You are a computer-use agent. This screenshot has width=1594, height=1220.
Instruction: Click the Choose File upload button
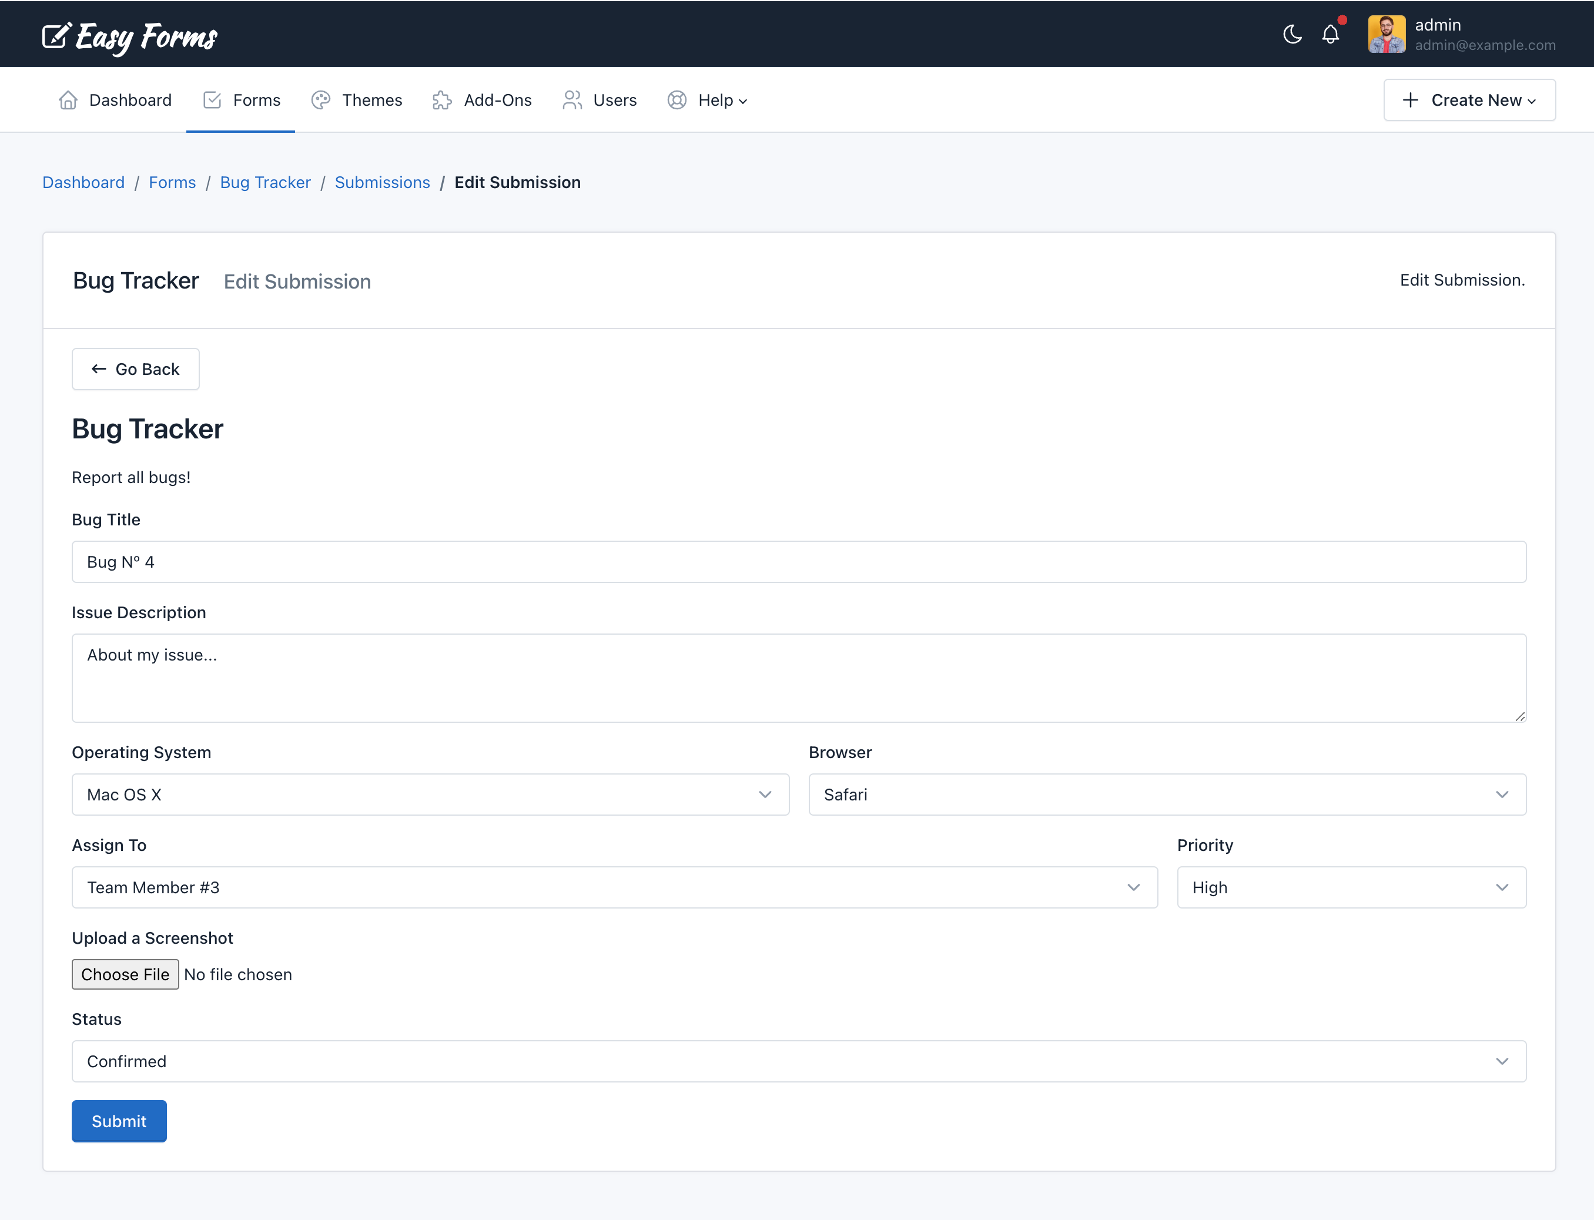124,974
